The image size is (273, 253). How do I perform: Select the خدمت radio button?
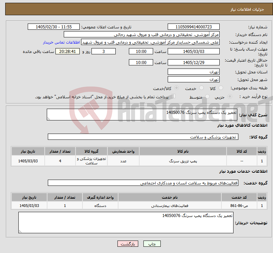pos(201,88)
